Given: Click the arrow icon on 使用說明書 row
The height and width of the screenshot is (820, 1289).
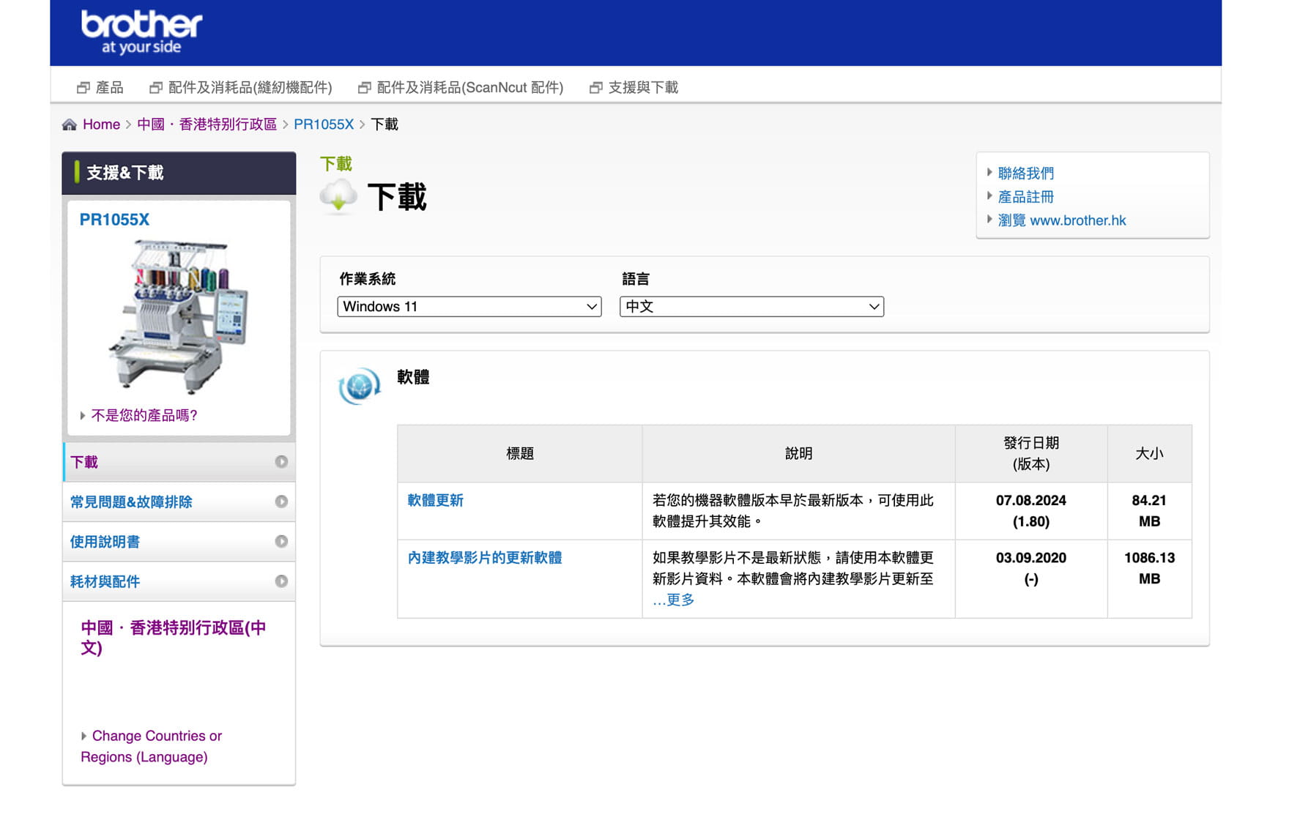Looking at the screenshot, I should (281, 541).
